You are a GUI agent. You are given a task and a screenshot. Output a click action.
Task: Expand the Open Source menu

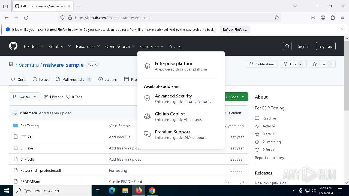click(120, 46)
